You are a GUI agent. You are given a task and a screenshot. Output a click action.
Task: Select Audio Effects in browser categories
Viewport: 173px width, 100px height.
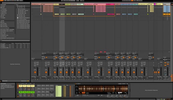4,11
